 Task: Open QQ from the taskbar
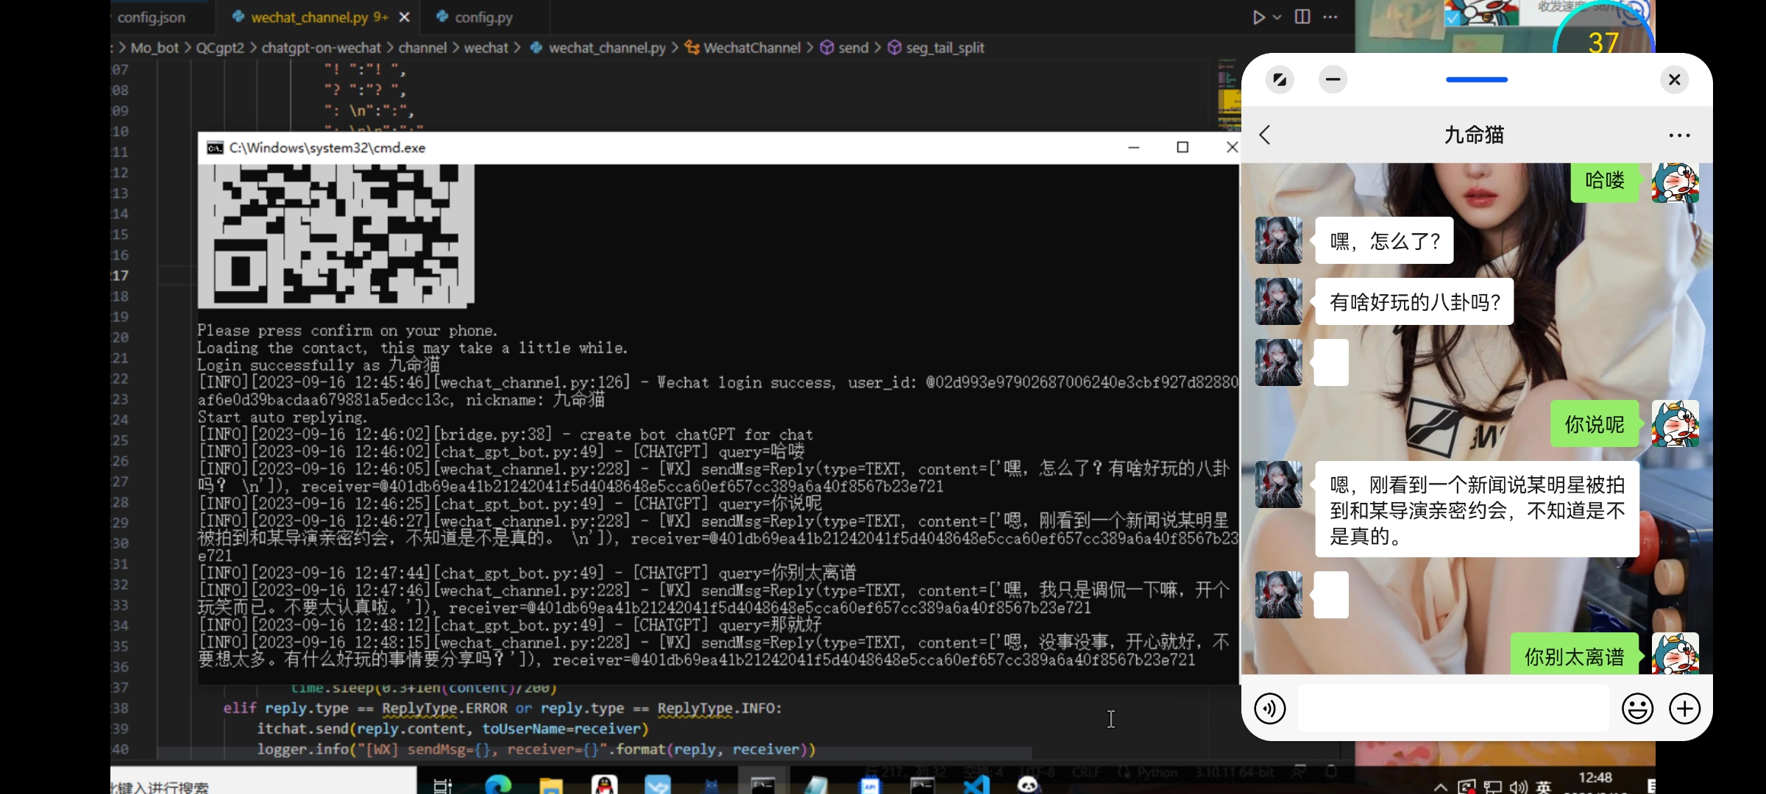click(603, 784)
